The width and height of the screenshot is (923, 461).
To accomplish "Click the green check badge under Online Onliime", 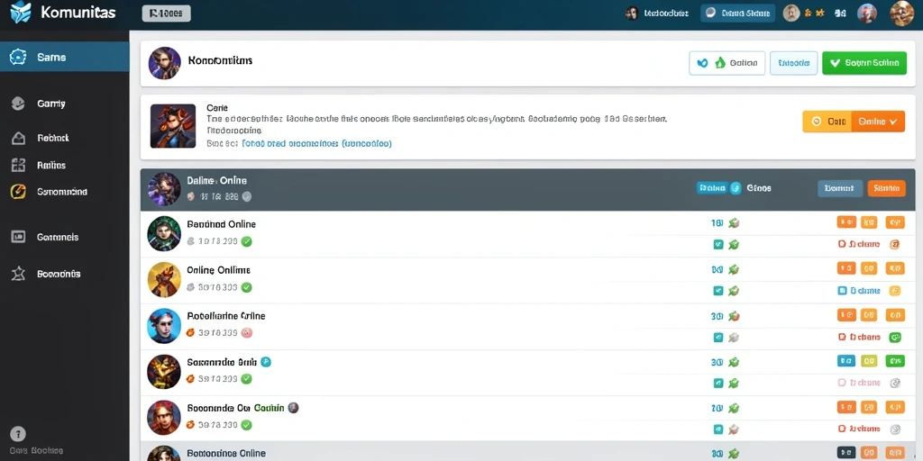I will [247, 287].
